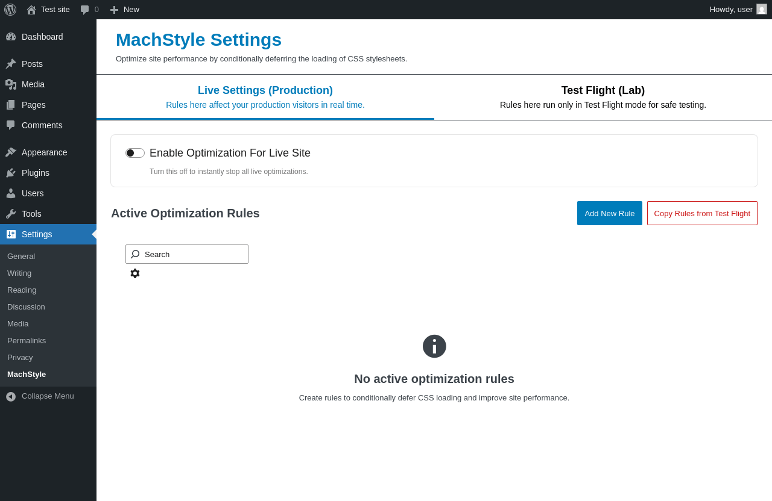Viewport: 772px width, 501px height.
Task: Toggle Enable Optimization For Live Site
Action: (x=135, y=153)
